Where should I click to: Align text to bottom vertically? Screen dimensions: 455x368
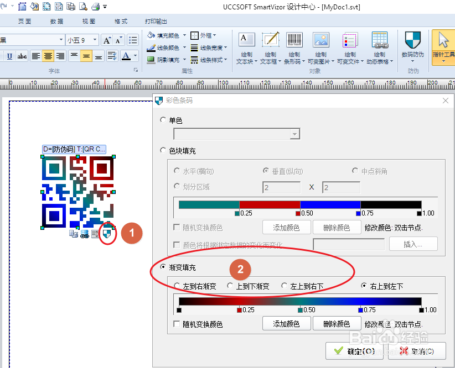click(x=99, y=56)
